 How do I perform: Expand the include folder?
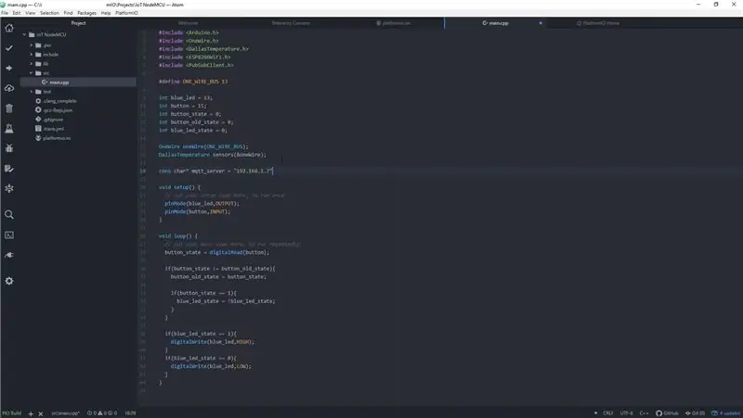pos(32,55)
